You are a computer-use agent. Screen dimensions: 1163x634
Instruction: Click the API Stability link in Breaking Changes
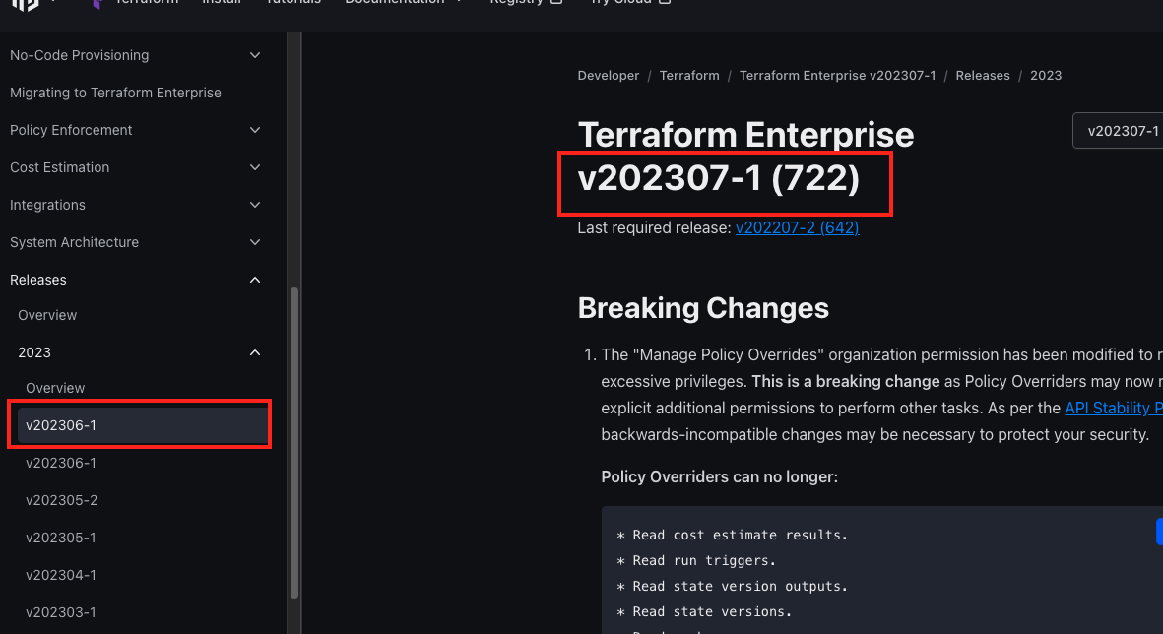(1114, 407)
